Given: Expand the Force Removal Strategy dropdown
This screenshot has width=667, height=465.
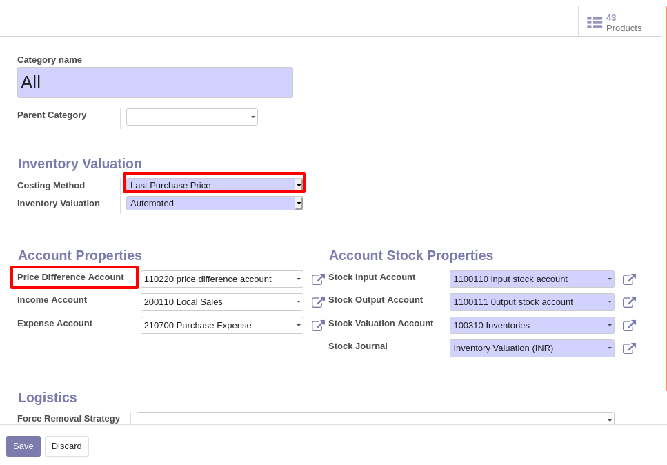Looking at the screenshot, I should (375, 418).
